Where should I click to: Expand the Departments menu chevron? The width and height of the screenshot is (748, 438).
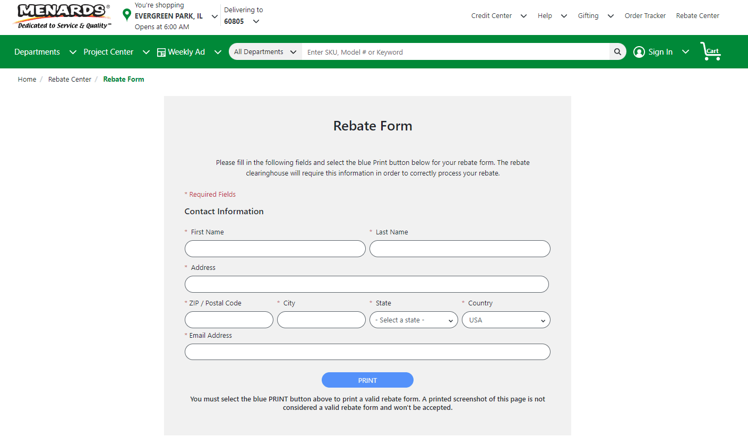(x=73, y=52)
